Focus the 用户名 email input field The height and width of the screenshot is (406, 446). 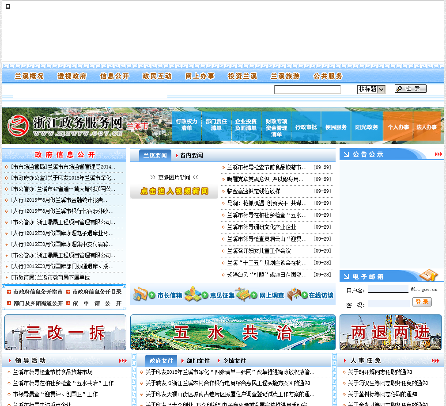point(388,290)
